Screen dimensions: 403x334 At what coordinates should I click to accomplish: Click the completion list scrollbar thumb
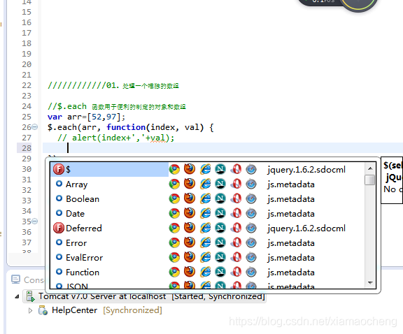pos(370,180)
